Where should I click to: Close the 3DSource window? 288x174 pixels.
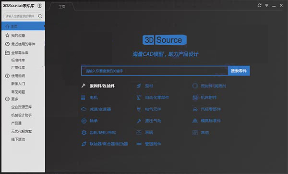click(x=281, y=5)
